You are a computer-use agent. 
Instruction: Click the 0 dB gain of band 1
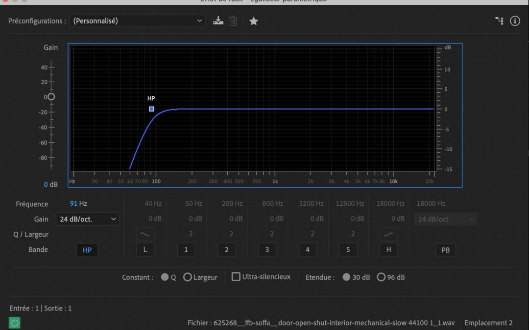point(195,219)
